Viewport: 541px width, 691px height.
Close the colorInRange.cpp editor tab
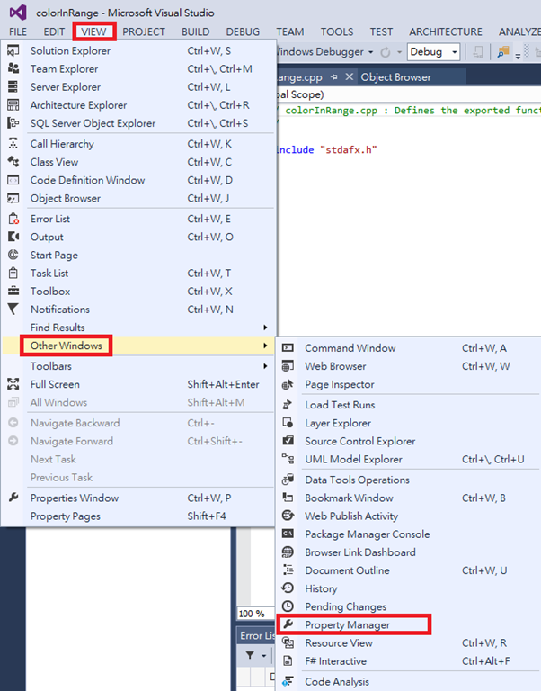(x=349, y=77)
